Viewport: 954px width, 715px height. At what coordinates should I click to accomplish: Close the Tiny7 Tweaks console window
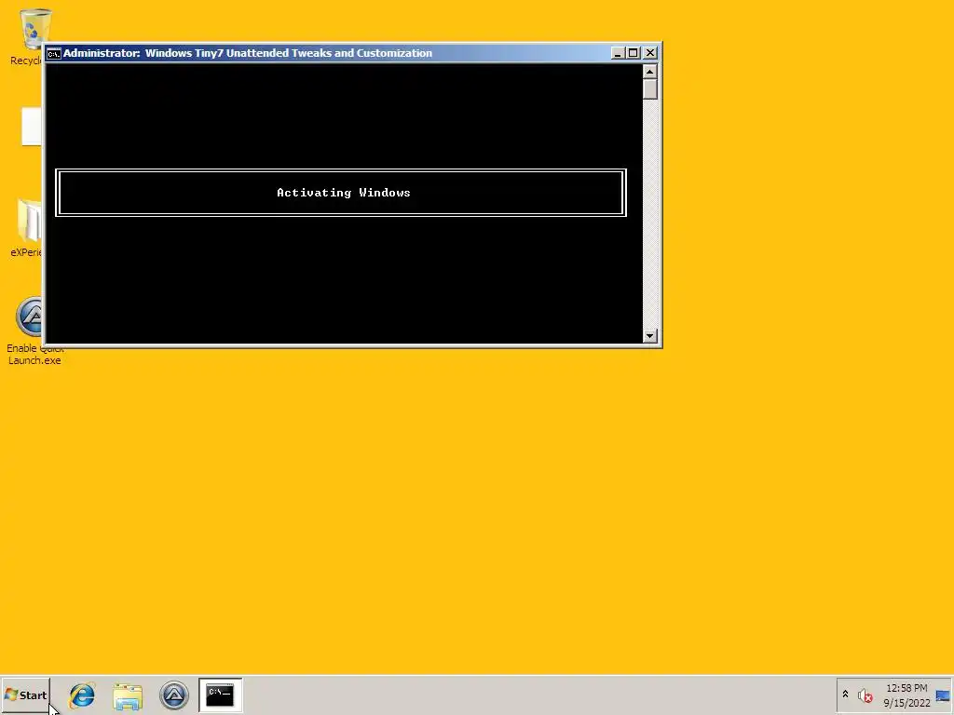tap(649, 53)
